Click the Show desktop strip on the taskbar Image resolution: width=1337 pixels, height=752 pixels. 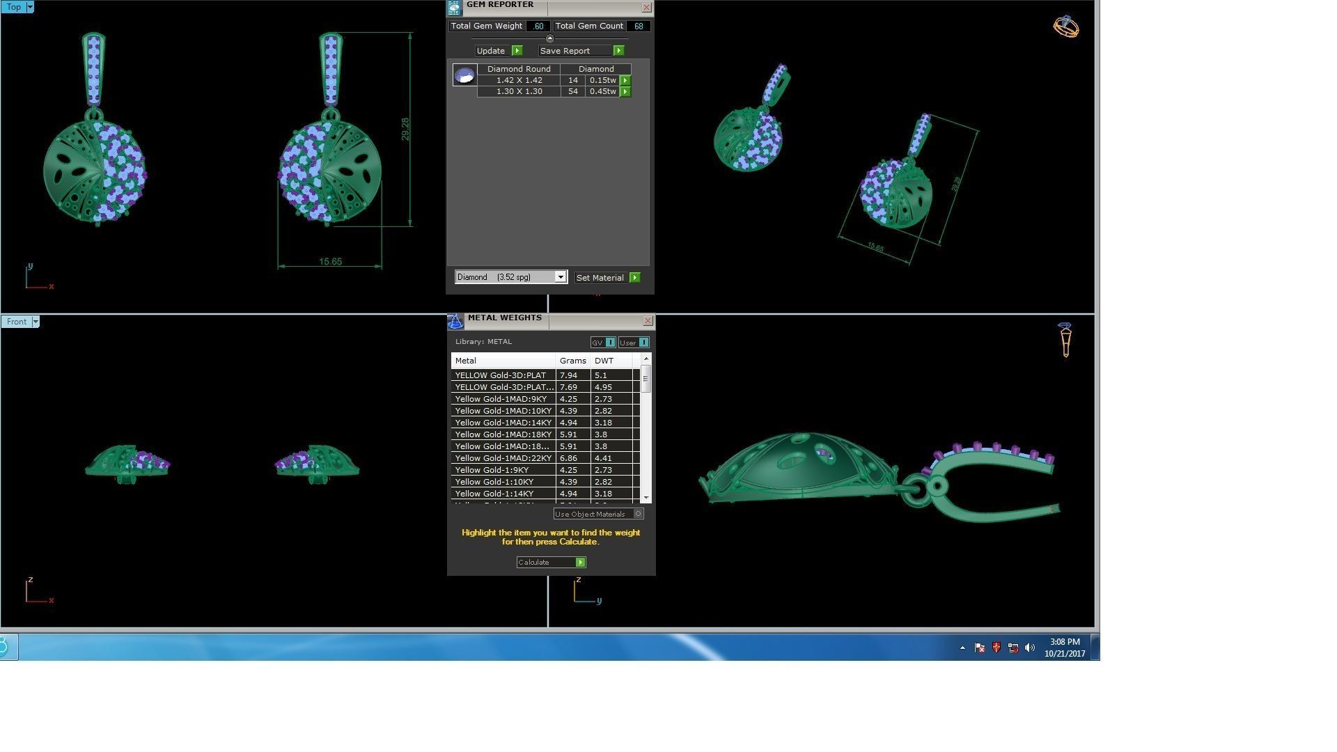tap(1095, 647)
